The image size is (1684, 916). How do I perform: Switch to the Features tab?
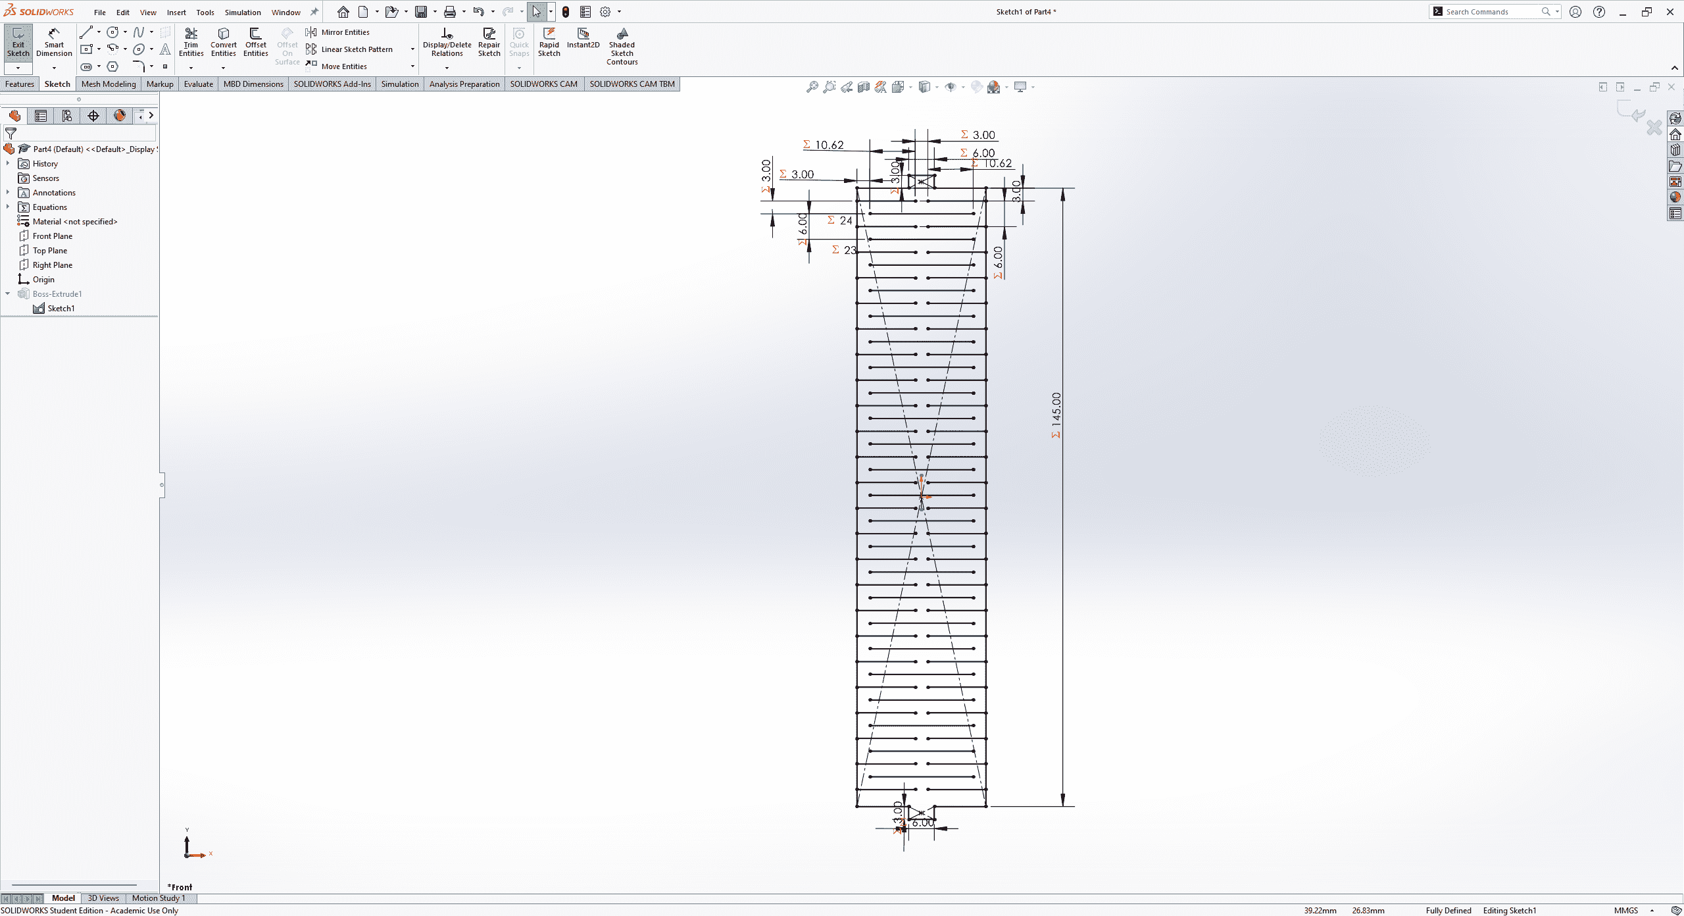click(x=19, y=84)
